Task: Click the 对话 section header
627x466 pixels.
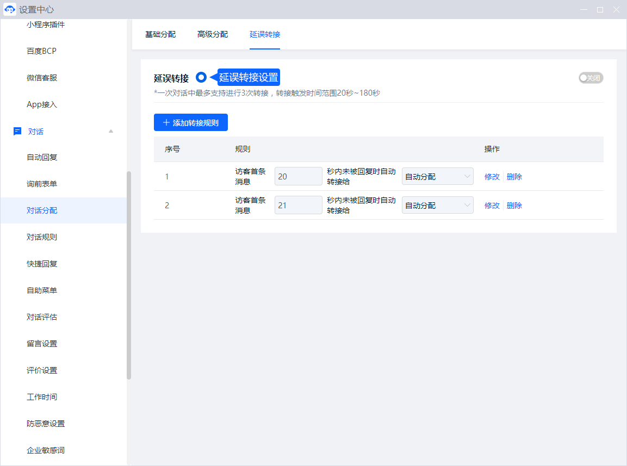Action: 63,131
